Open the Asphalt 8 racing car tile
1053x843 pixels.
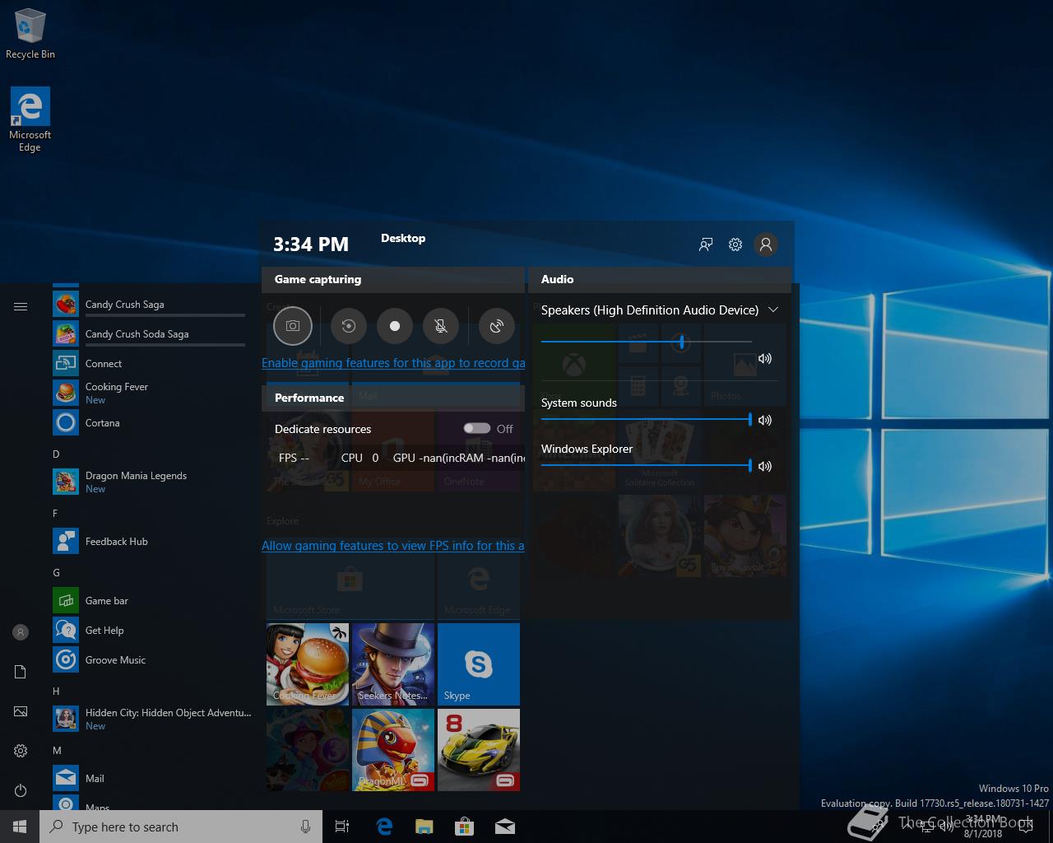(x=479, y=750)
